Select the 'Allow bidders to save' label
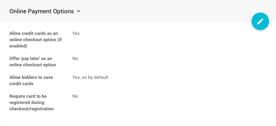Image resolution: width=276 pixels, height=126 pixels. coord(31,77)
